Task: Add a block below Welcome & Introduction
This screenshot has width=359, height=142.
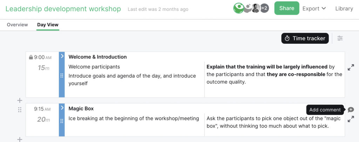Action: pos(20,100)
